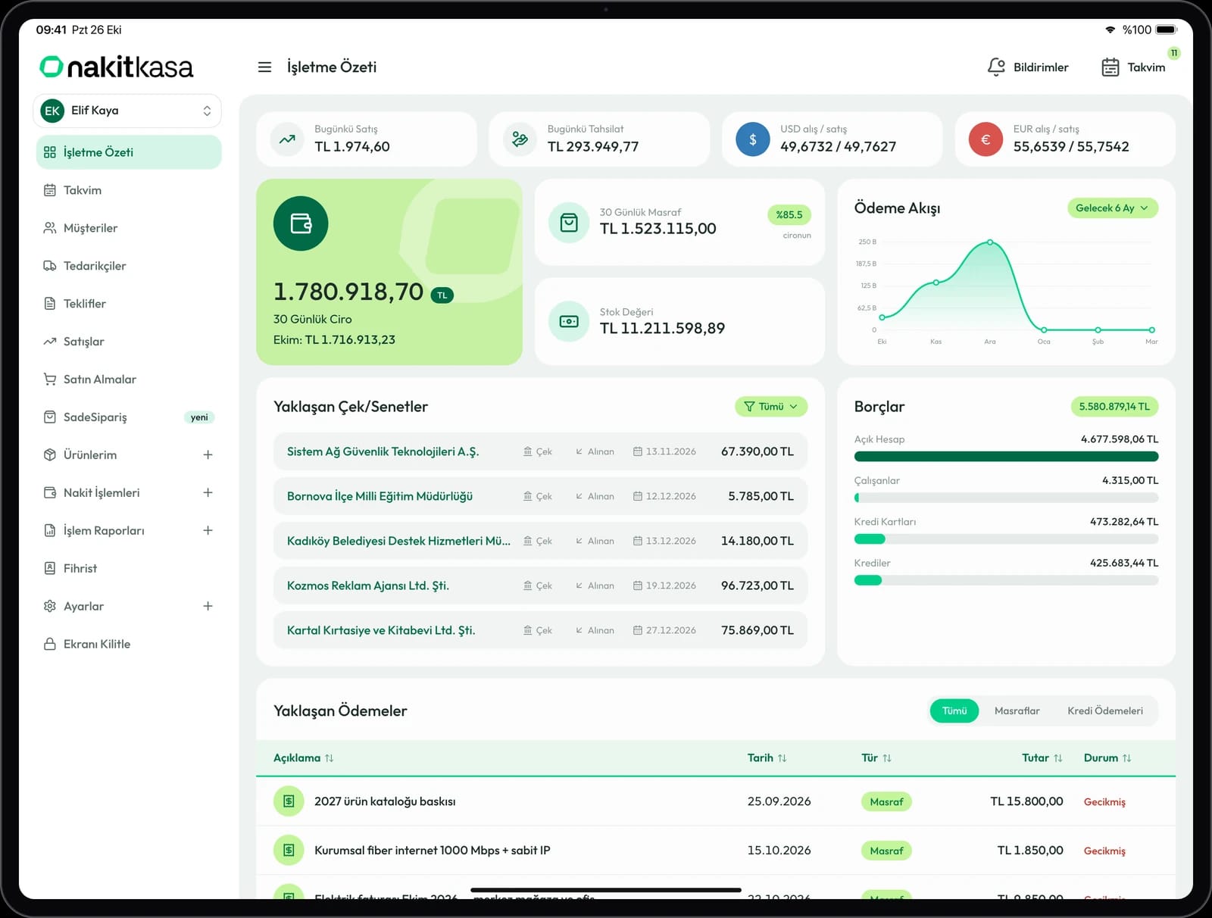Open Takvim calendar icon in header
This screenshot has width=1212, height=918.
coord(1110,67)
